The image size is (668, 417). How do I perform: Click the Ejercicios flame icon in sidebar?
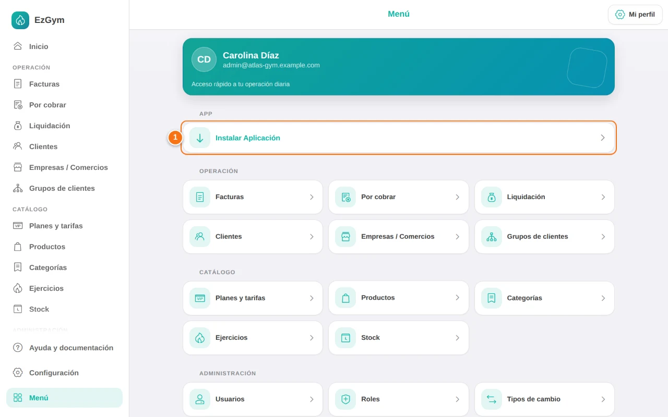point(18,288)
